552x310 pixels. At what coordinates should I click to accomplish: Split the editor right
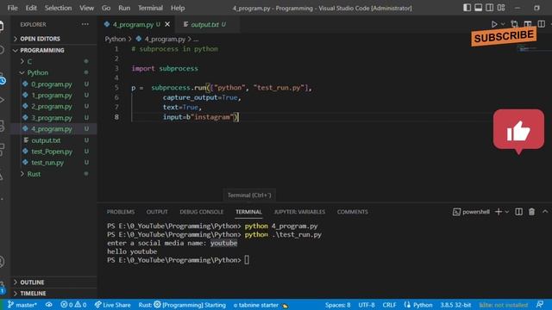(542, 24)
